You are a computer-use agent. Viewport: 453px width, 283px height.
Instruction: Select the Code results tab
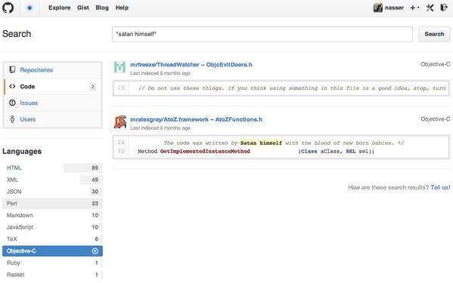point(53,87)
